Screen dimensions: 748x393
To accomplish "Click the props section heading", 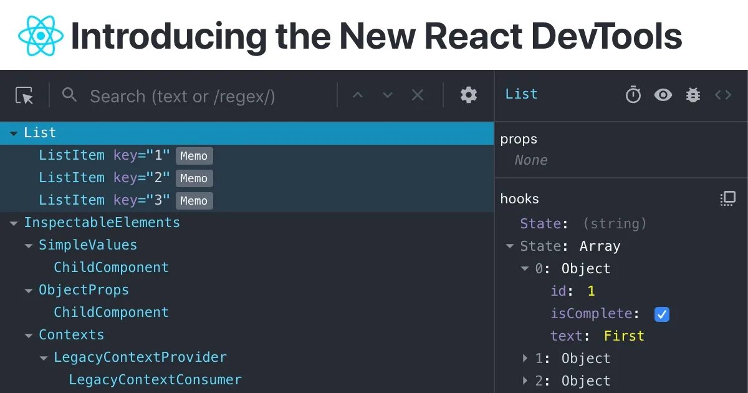I will (x=519, y=139).
